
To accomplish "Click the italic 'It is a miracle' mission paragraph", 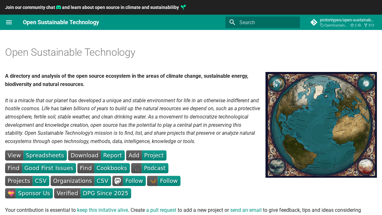I will tap(132, 121).
